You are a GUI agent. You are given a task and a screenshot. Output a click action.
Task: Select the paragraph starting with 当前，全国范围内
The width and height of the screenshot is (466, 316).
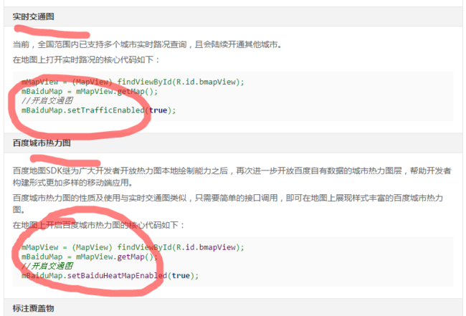pyautogui.click(x=147, y=44)
